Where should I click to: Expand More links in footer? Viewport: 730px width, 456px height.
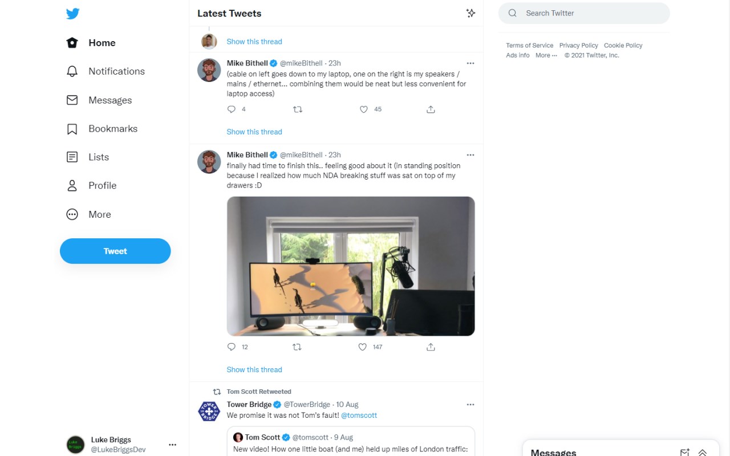(x=546, y=55)
